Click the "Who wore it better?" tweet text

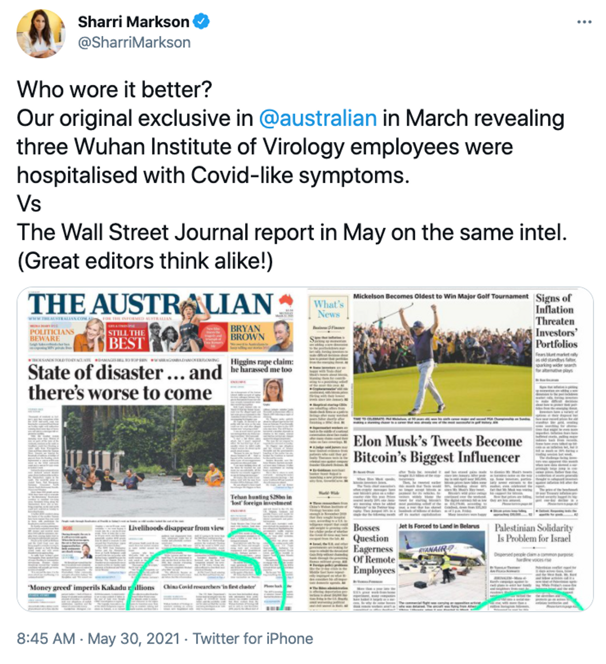coord(115,90)
